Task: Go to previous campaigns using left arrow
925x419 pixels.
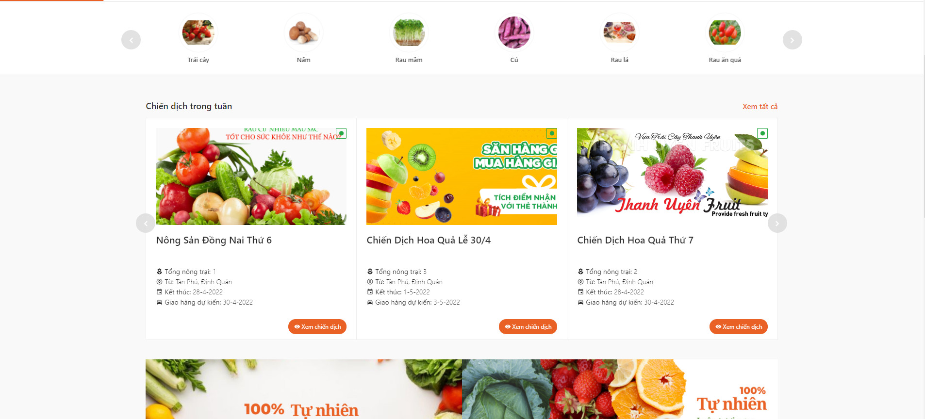Action: coord(146,223)
